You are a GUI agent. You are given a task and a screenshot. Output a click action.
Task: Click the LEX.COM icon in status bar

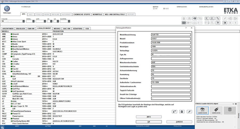coord(2,127)
